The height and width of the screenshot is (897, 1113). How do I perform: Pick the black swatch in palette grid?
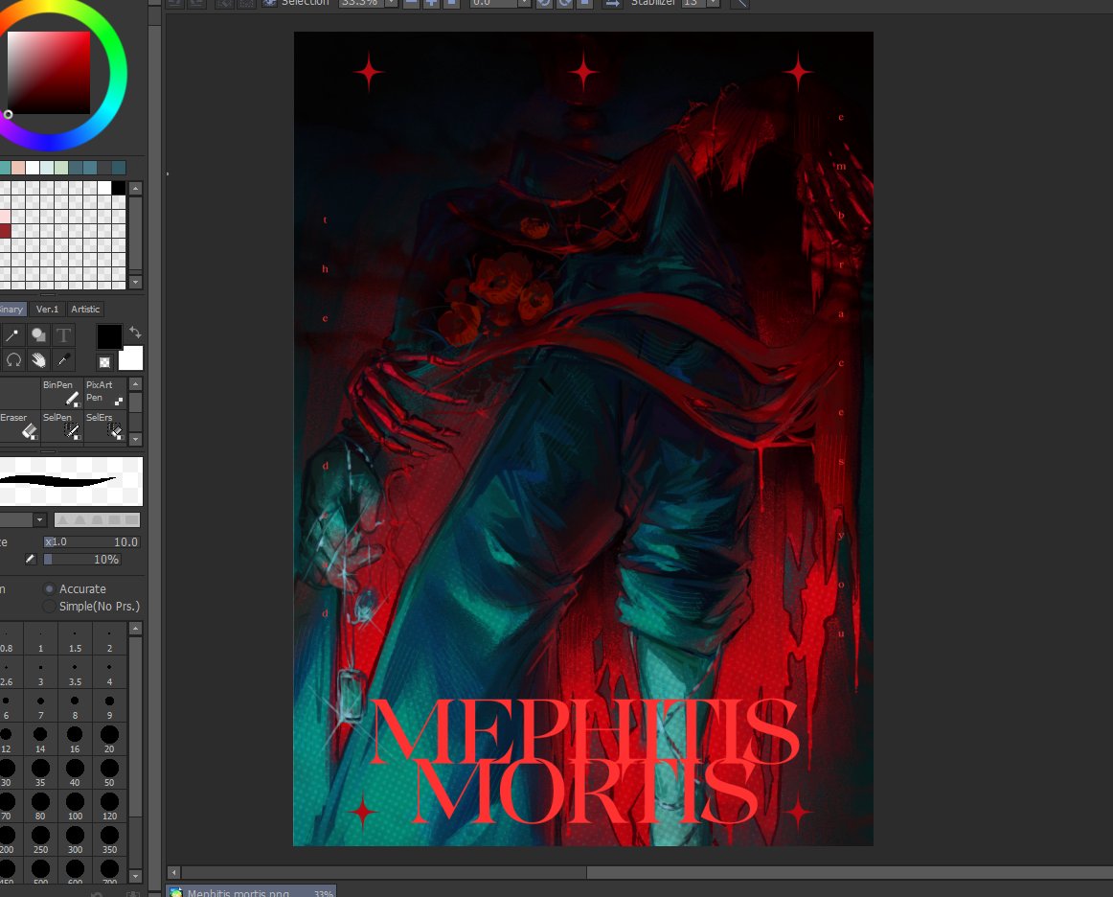(119, 188)
